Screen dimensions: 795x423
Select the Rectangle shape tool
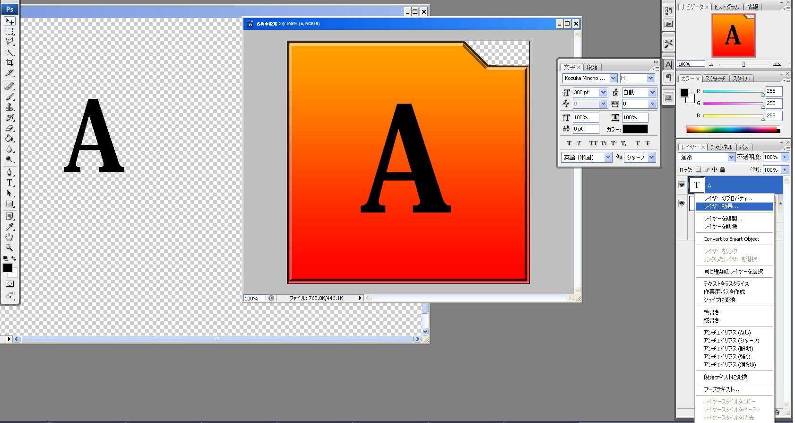tap(9, 204)
